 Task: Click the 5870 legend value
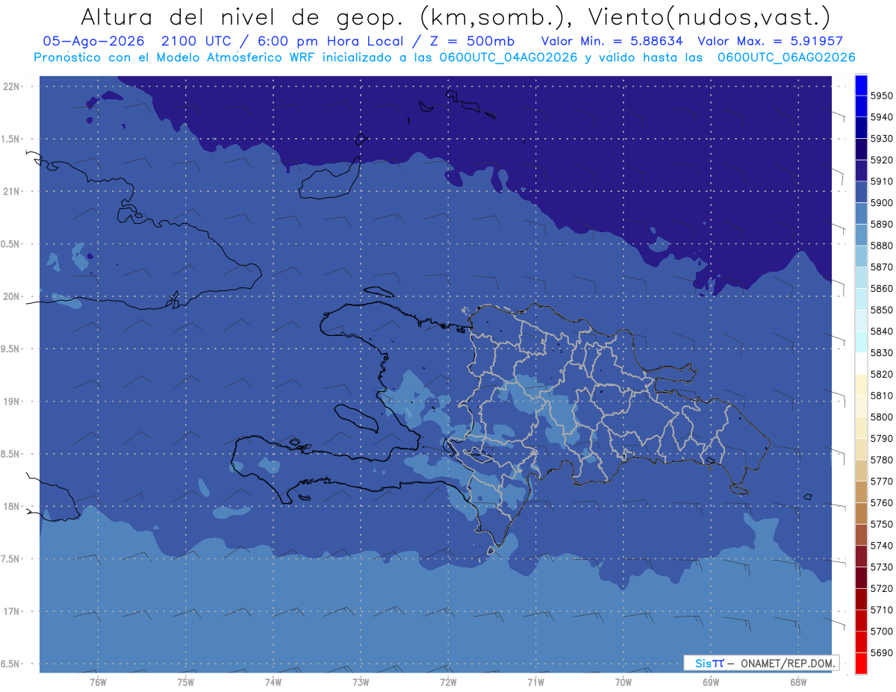[x=882, y=267]
